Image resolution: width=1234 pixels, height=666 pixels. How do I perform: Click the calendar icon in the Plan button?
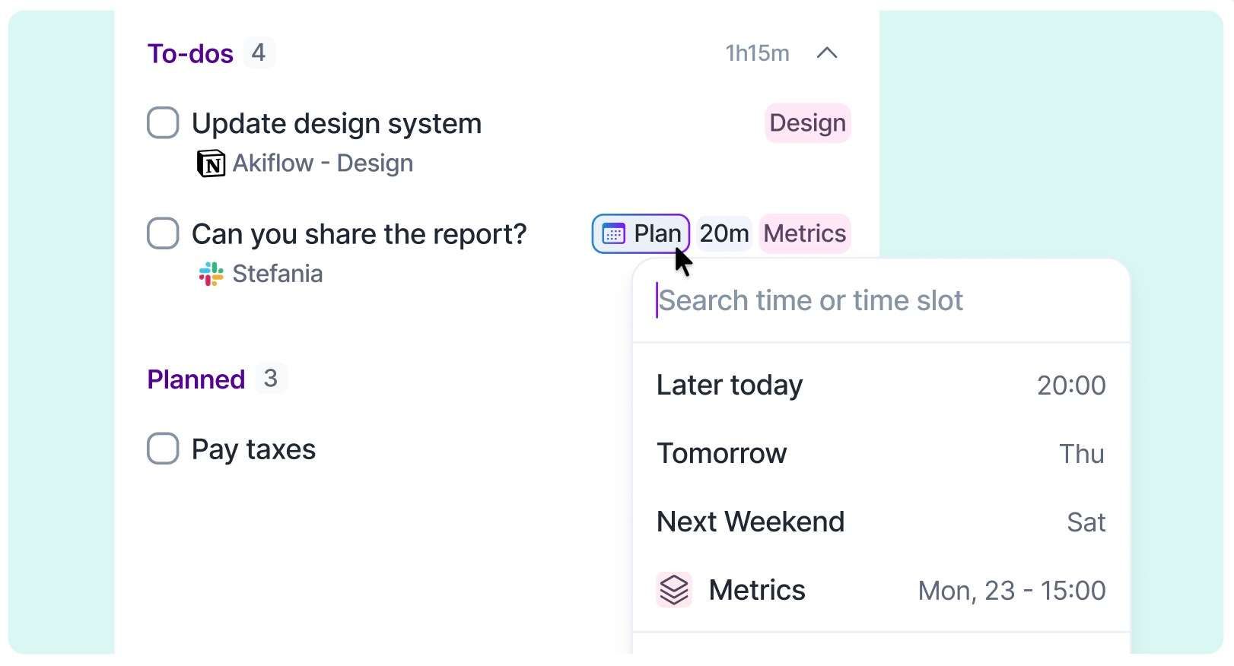point(614,233)
